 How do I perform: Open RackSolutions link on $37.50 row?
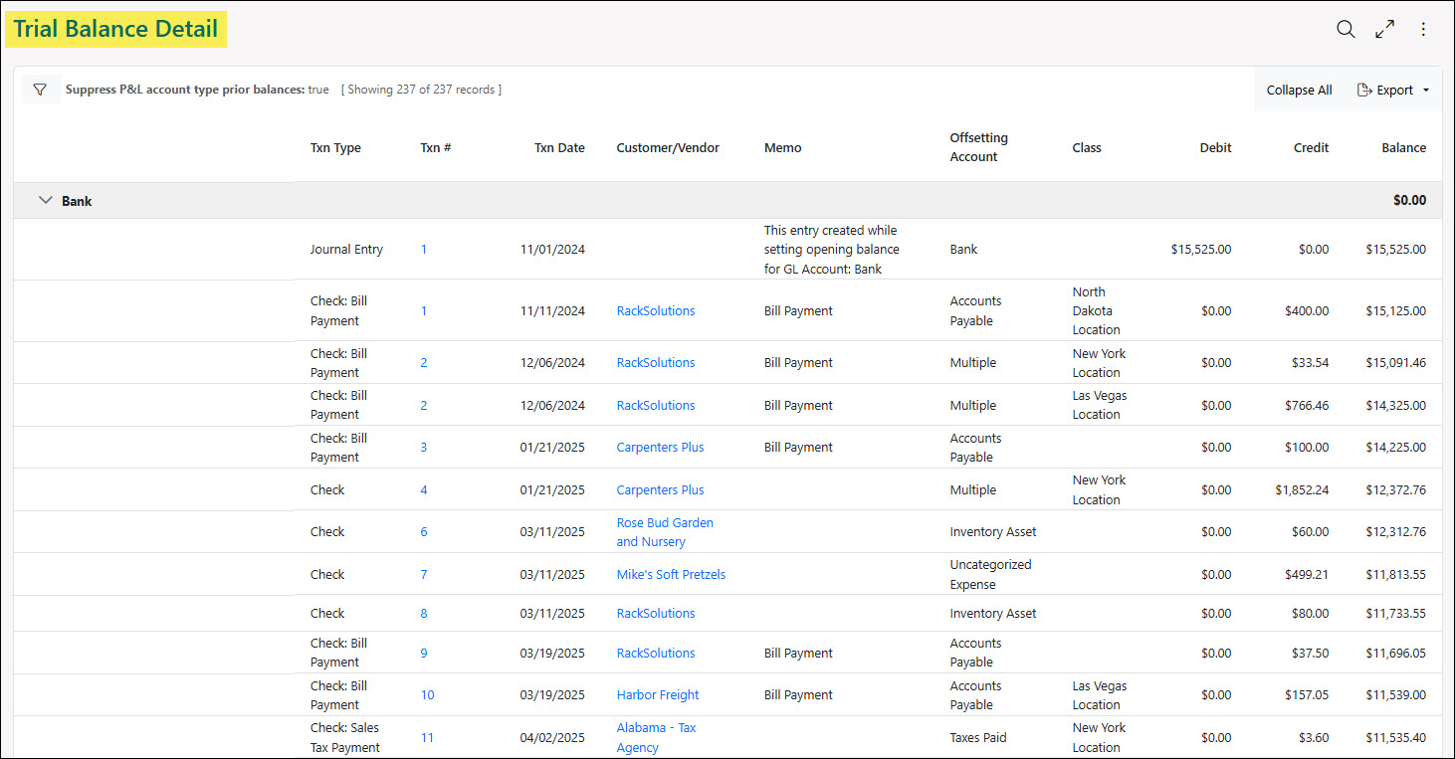656,653
